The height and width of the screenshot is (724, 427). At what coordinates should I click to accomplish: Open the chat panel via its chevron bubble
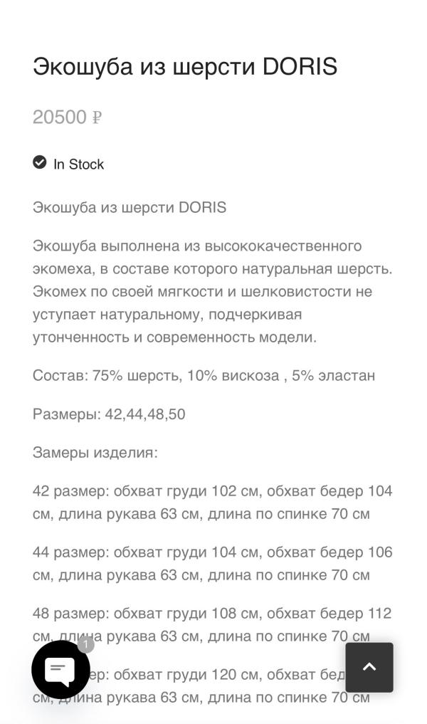tap(60, 669)
